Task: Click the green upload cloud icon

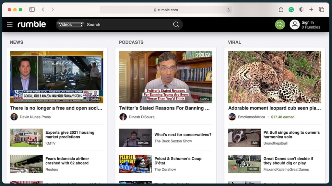Action: point(280,25)
